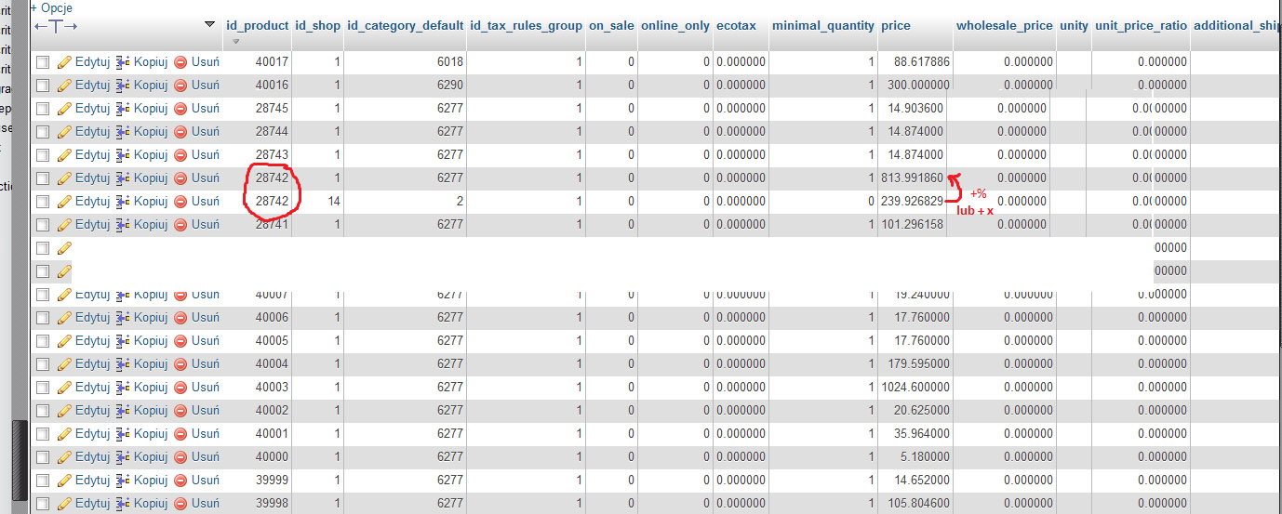
Task: Click the price cell 239.926829
Action: [912, 202]
